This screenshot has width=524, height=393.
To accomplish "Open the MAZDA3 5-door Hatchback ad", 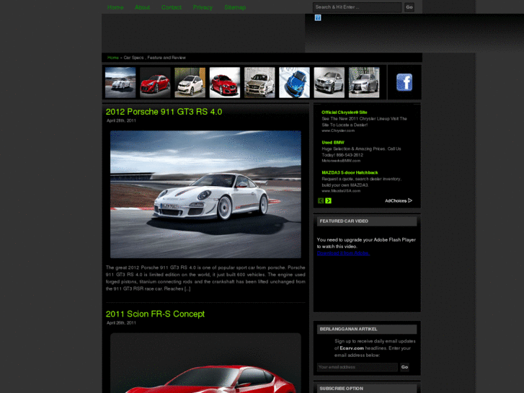I will 350,172.
